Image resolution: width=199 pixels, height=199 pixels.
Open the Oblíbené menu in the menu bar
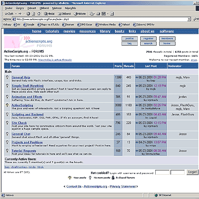coord(44,8)
